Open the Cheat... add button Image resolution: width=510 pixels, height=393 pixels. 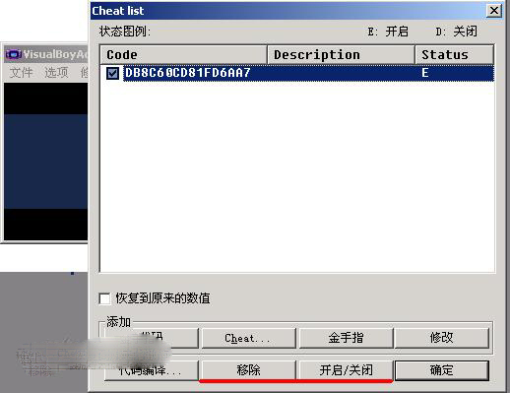pos(248,338)
